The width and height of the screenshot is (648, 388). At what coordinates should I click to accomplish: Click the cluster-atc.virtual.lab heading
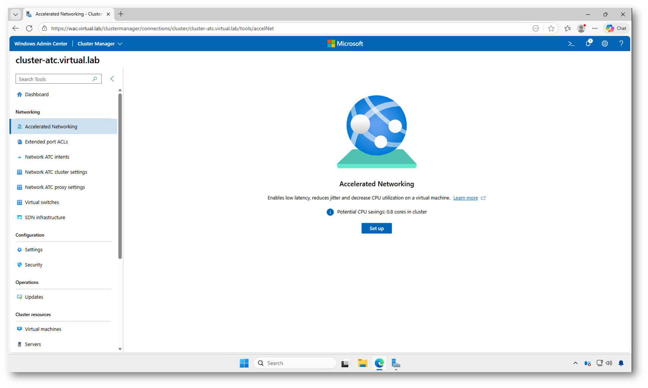[x=58, y=60]
